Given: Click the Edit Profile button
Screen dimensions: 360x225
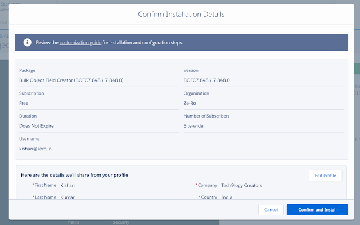Looking at the screenshot, I should 325,175.
